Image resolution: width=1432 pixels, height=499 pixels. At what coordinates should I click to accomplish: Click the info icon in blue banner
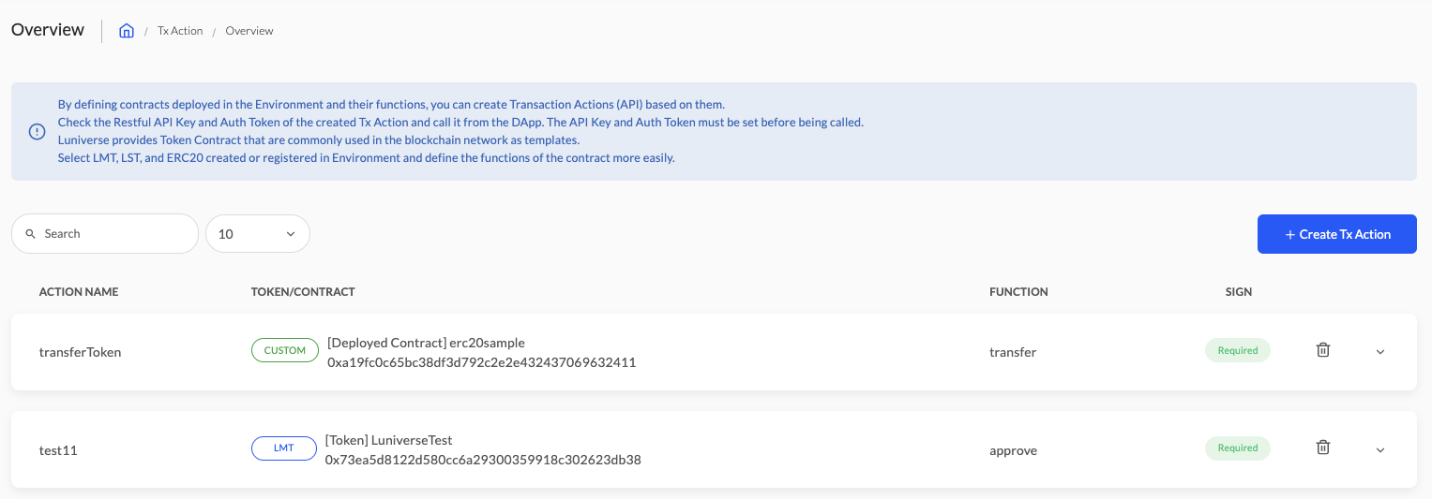[37, 132]
